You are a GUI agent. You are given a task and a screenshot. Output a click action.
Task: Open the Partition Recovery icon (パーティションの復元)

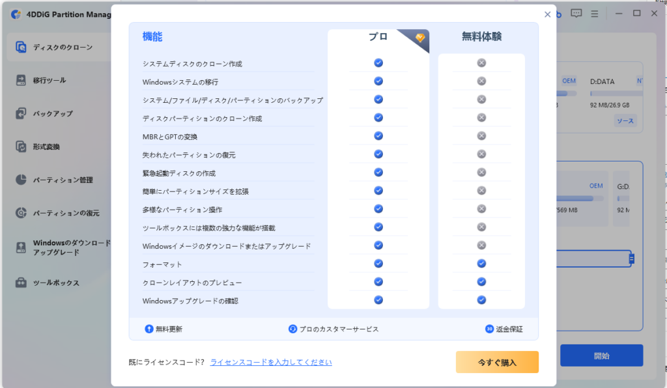point(21,213)
